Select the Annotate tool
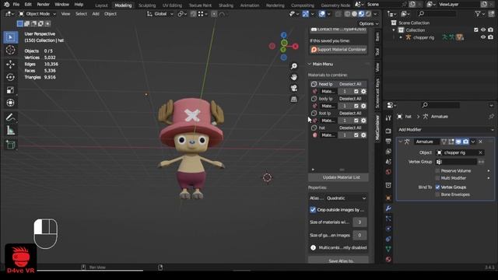This screenshot has height=280, width=498. point(10,117)
